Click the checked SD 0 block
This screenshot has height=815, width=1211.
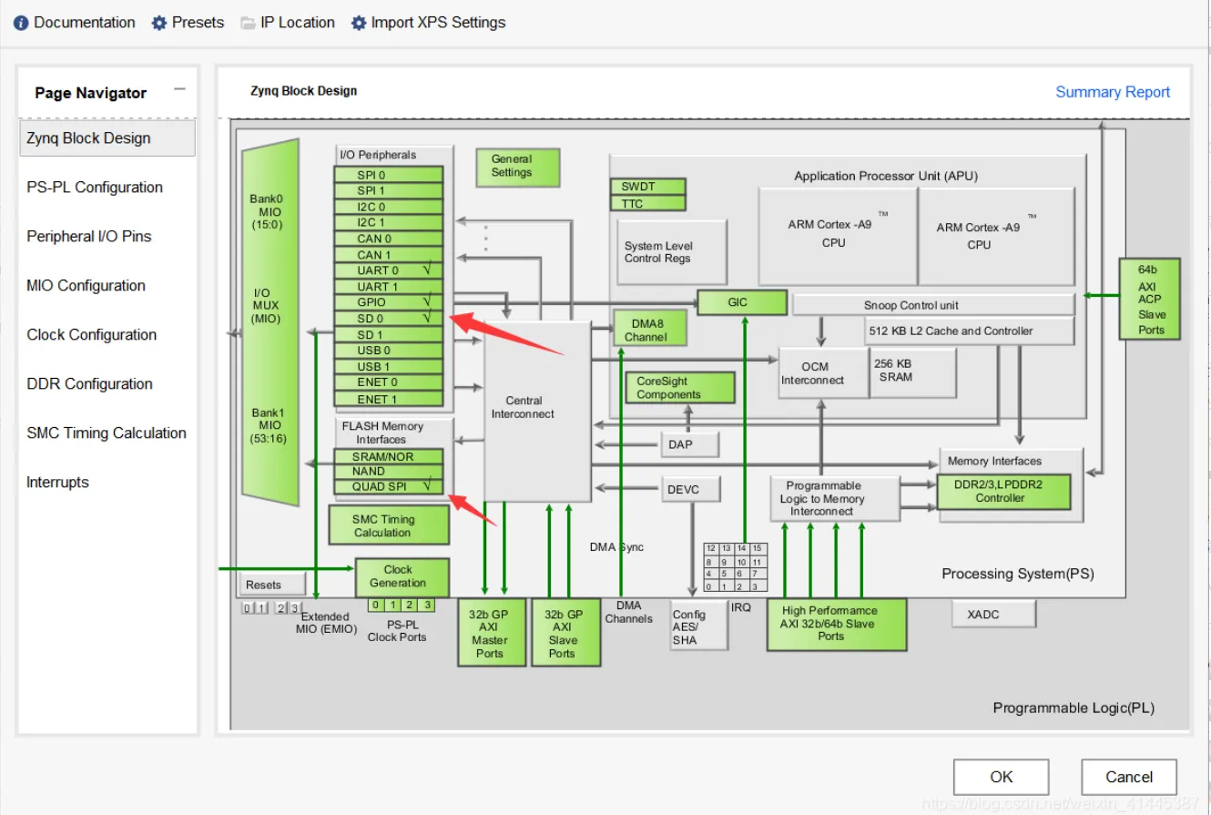[x=389, y=319]
